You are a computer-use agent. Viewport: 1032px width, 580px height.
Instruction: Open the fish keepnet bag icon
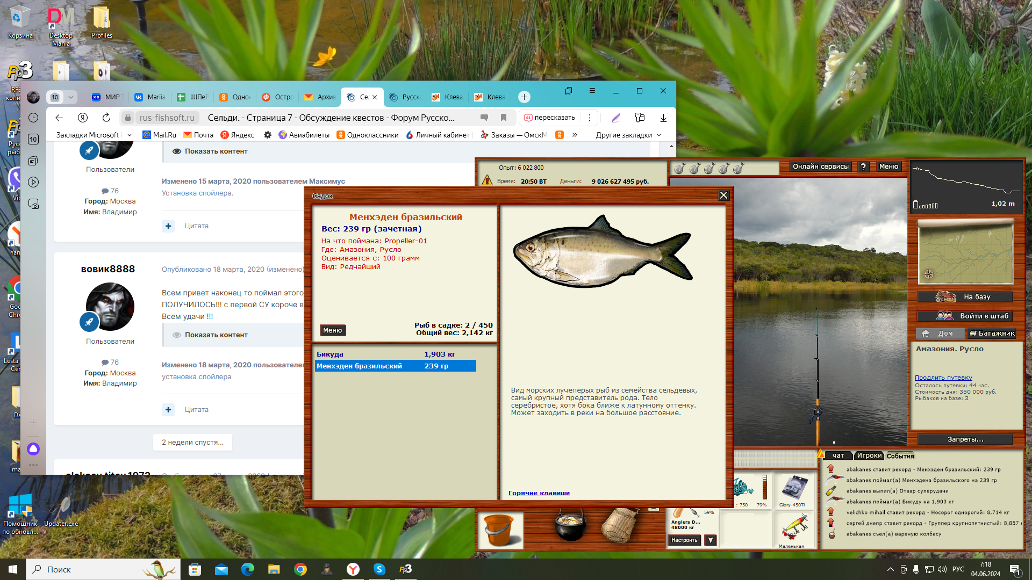point(620,525)
